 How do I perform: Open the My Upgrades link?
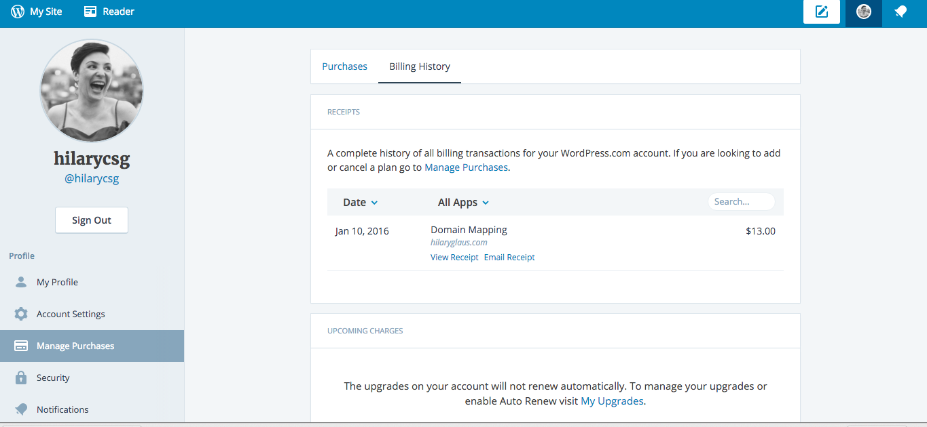612,401
